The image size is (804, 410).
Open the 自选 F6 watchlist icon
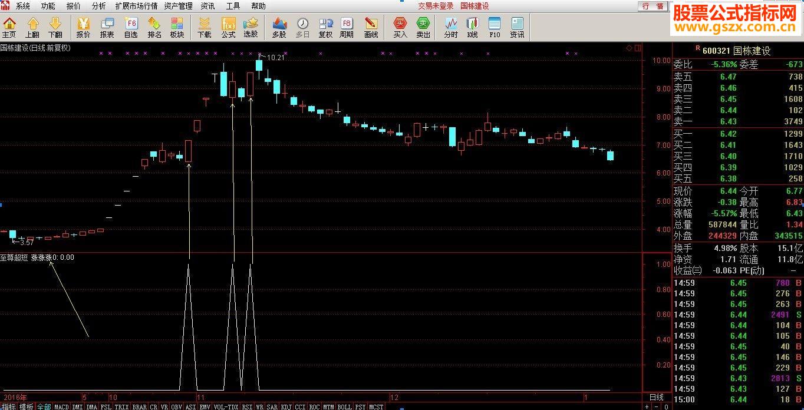point(131,27)
